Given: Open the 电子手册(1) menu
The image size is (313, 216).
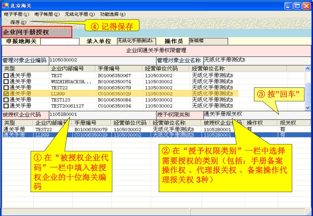Looking at the screenshot, I should pyautogui.click(x=17, y=14).
